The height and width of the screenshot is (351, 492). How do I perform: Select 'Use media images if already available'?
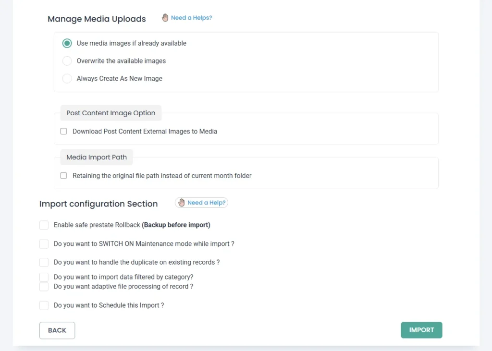point(67,43)
